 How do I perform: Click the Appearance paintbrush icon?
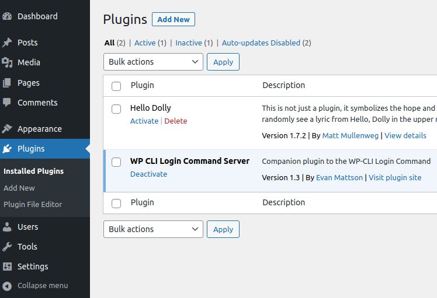(x=7, y=129)
